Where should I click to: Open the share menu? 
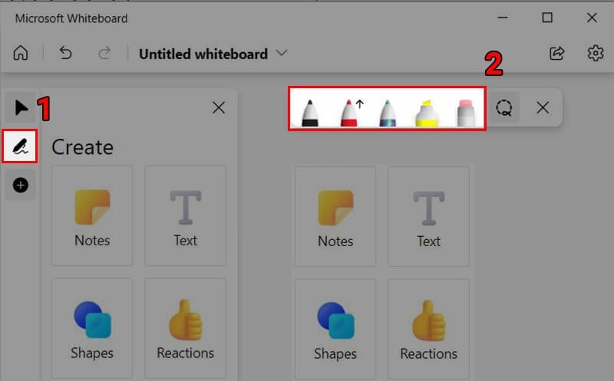click(x=557, y=53)
